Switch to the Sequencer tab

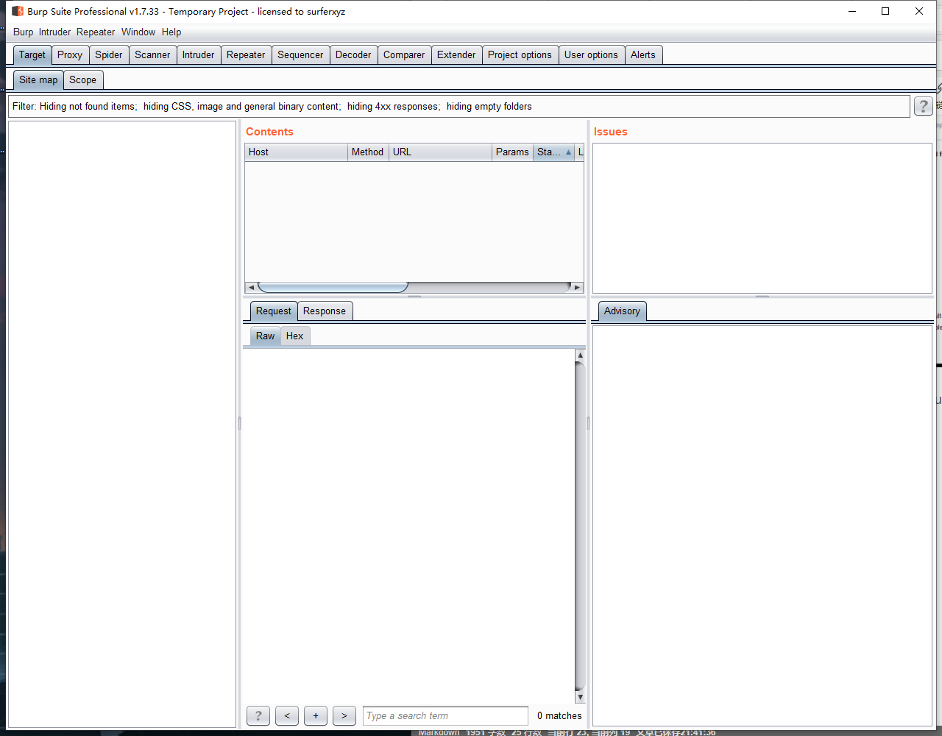click(x=300, y=55)
